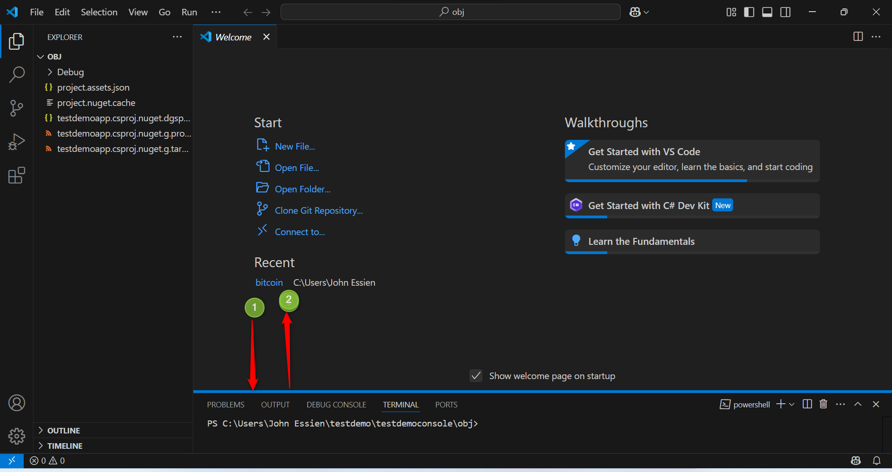Open editor More Actions menu
The image size is (892, 472).
876,37
